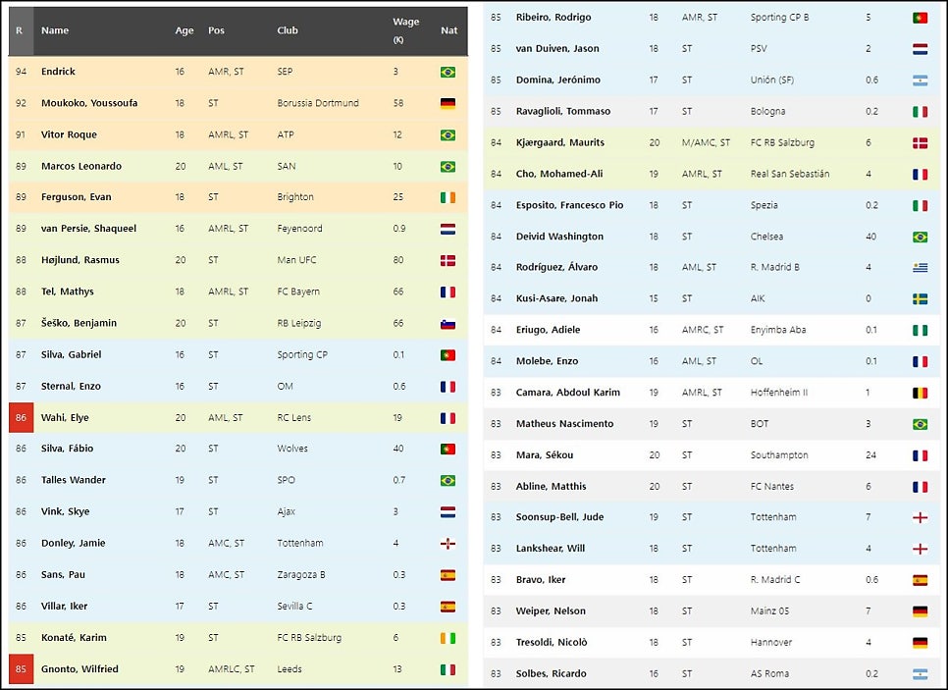Click the red 85 badge beside Gnonto
Screen dimensions: 948x690
pos(21,668)
